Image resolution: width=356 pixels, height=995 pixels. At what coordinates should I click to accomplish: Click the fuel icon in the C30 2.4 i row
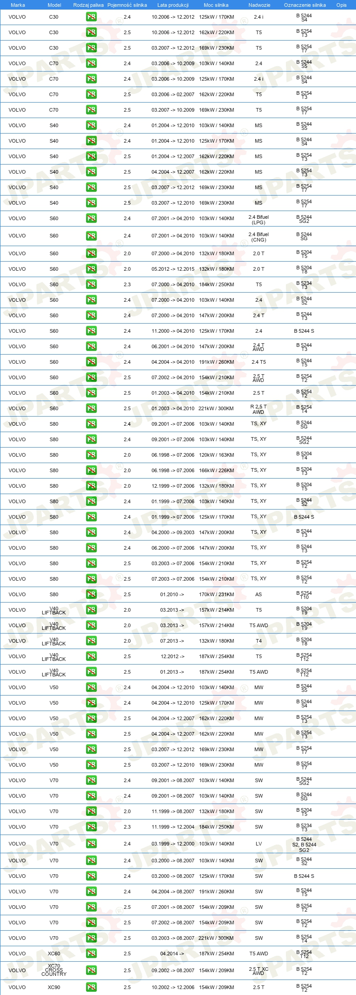[x=91, y=17]
